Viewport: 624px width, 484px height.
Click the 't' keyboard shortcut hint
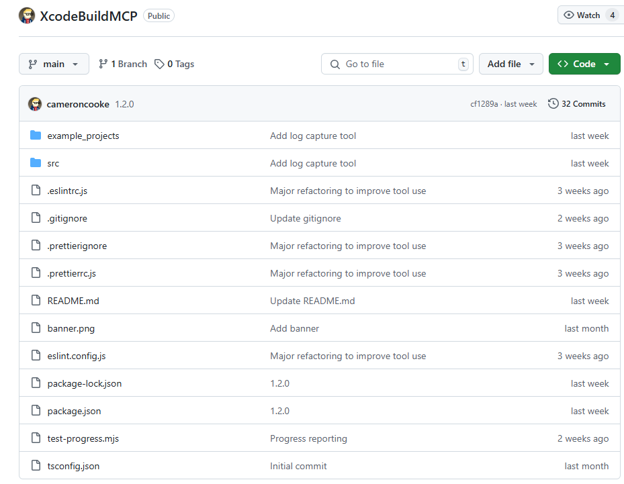click(463, 64)
